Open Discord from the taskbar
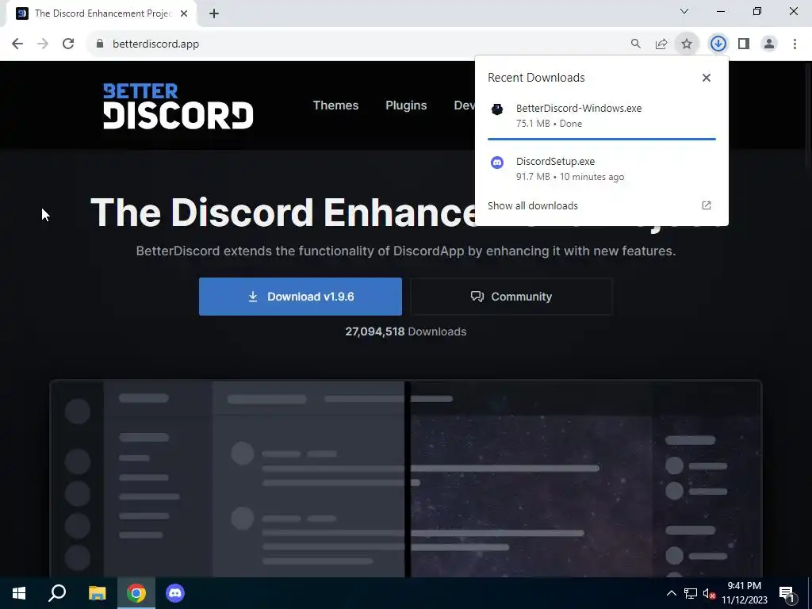 pos(175,593)
